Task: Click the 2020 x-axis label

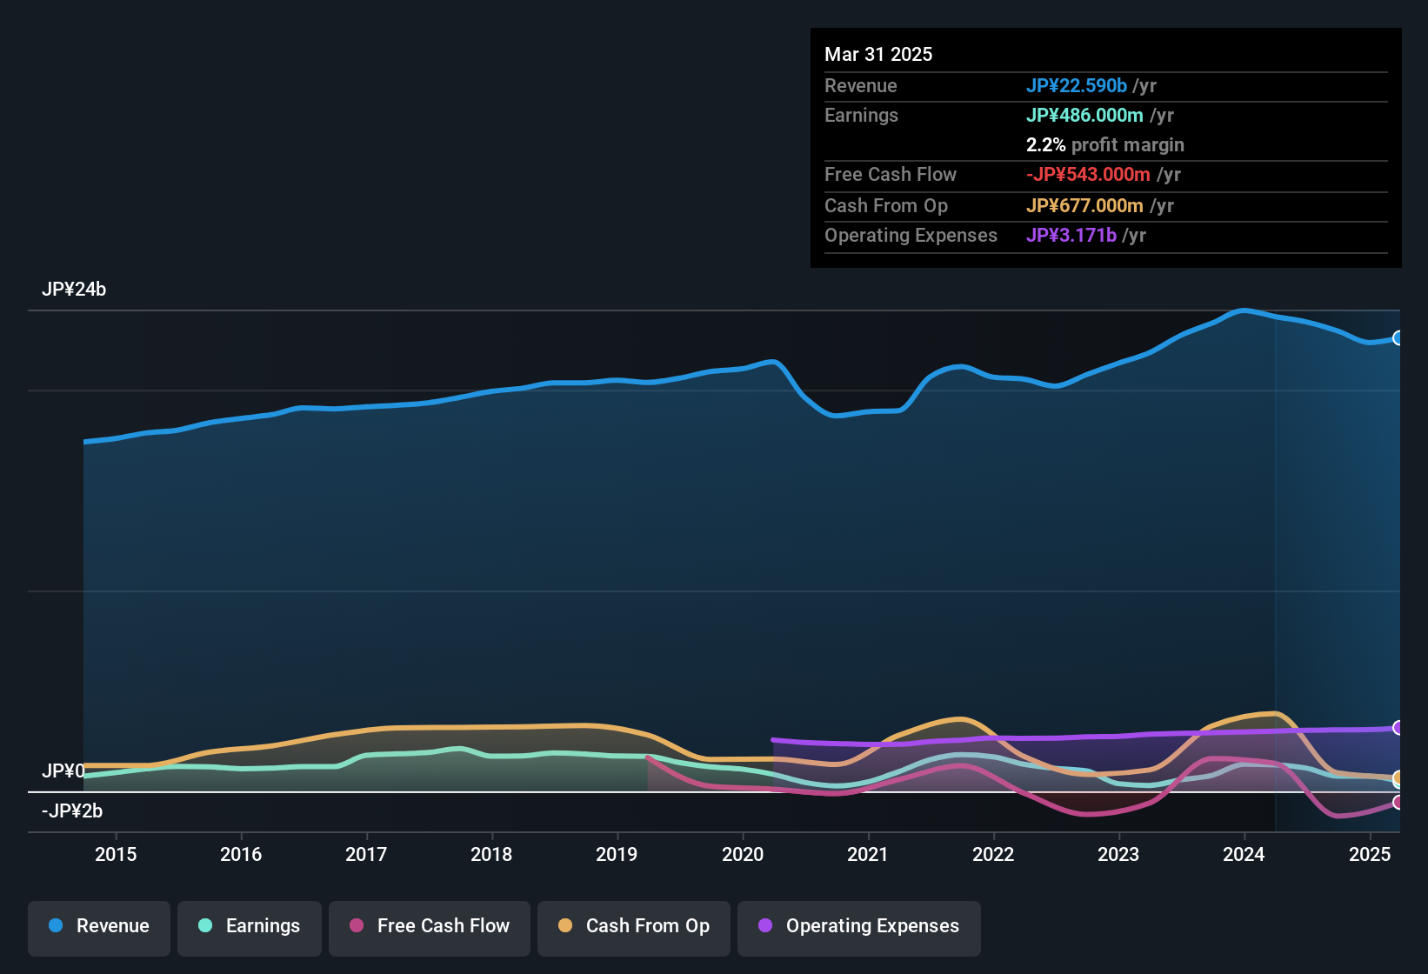Action: pyautogui.click(x=743, y=854)
